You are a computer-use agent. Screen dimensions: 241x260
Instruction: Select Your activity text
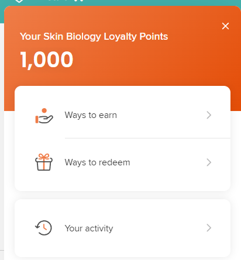[89, 228]
